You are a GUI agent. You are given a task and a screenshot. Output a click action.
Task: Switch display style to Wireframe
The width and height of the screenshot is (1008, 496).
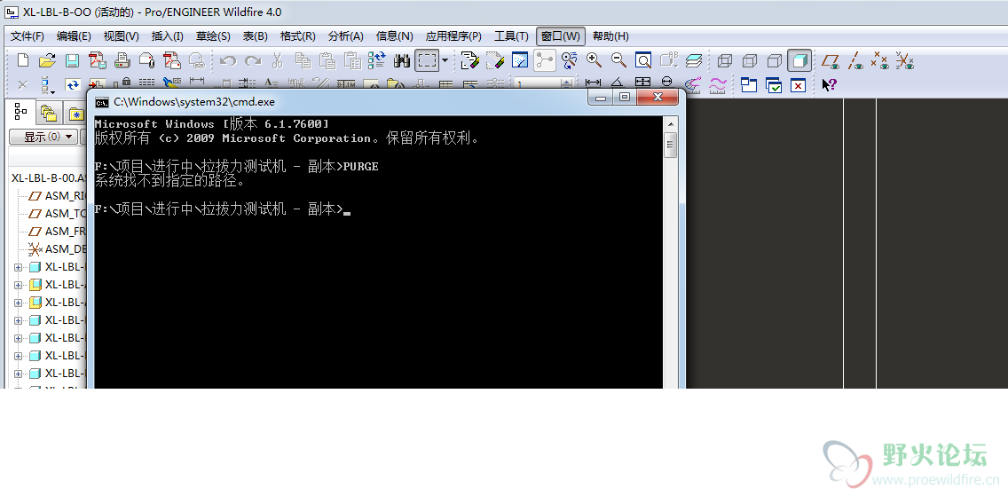tap(724, 61)
